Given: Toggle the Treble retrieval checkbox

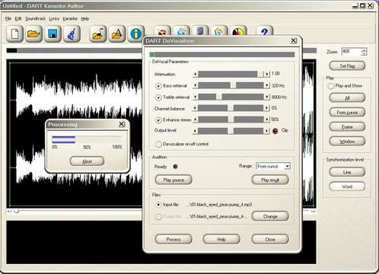Looking at the screenshot, I should [x=158, y=97].
